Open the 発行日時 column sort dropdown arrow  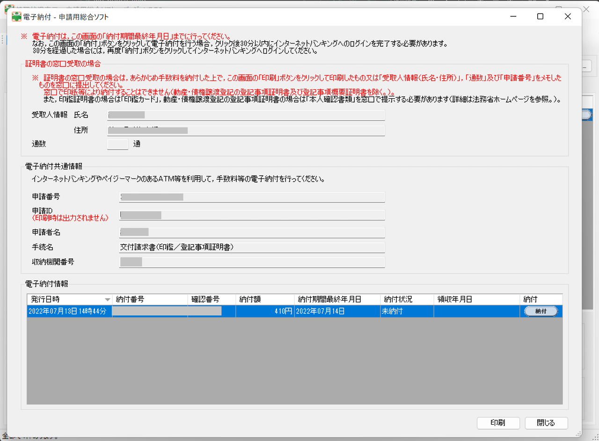[x=107, y=299]
